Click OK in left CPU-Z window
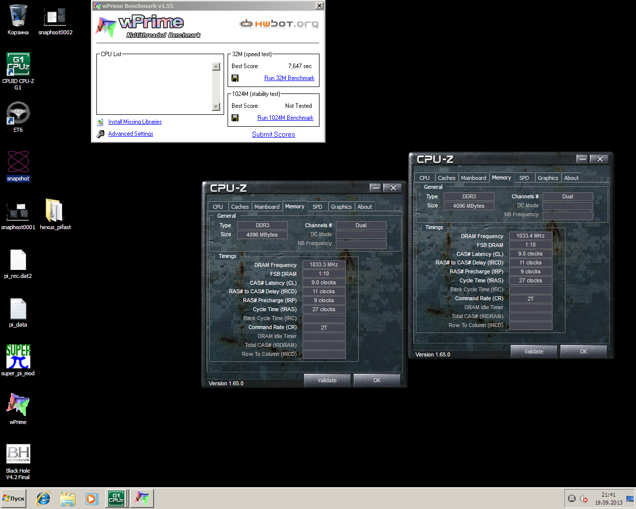 pyautogui.click(x=377, y=380)
